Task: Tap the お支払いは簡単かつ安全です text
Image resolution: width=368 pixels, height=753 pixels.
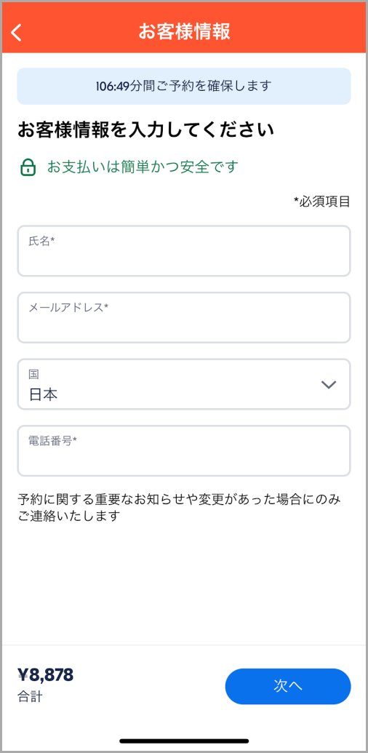Action: 143,167
